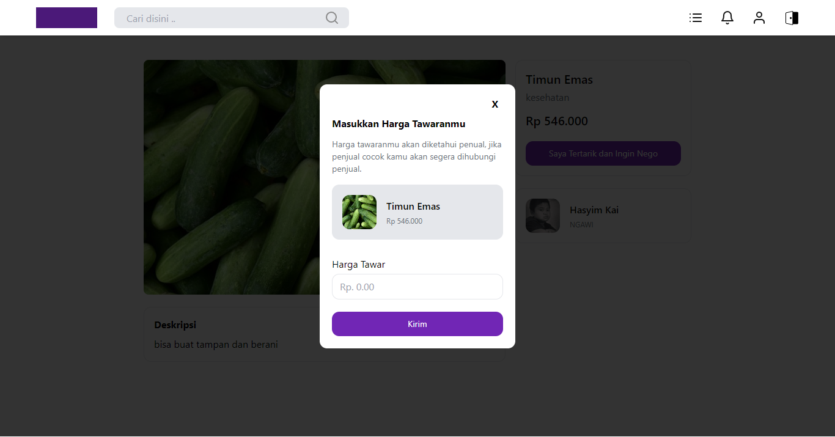Image resolution: width=835 pixels, height=437 pixels.
Task: Click the kesehatan category text
Action: click(x=548, y=98)
